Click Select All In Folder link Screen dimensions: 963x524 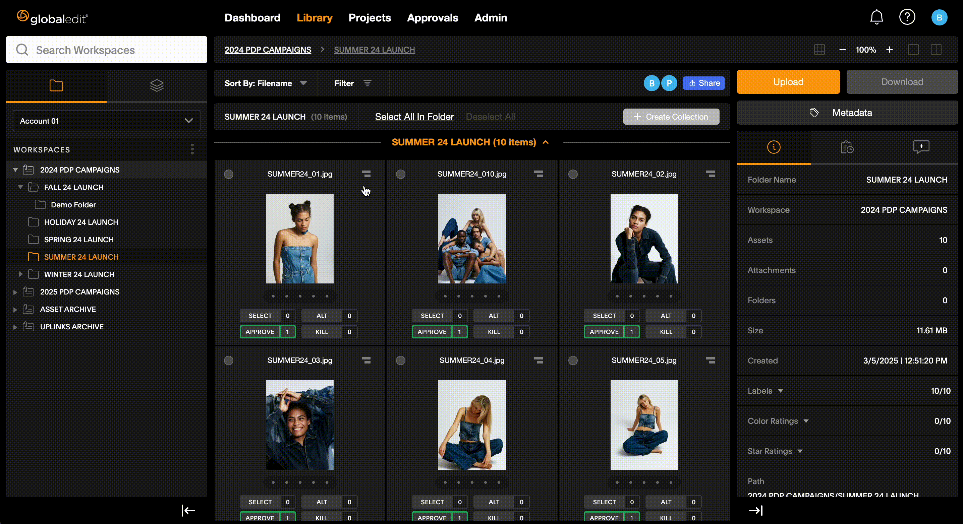[x=414, y=117]
